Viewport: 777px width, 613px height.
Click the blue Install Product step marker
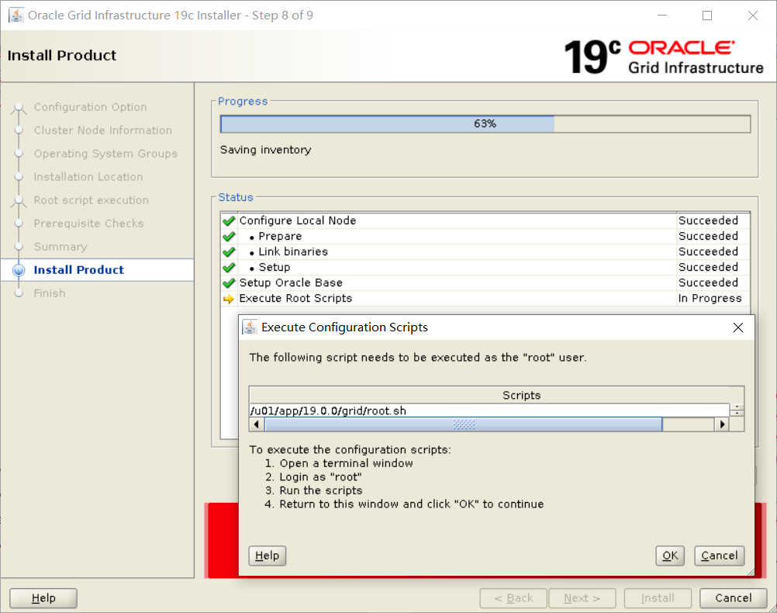(x=19, y=270)
